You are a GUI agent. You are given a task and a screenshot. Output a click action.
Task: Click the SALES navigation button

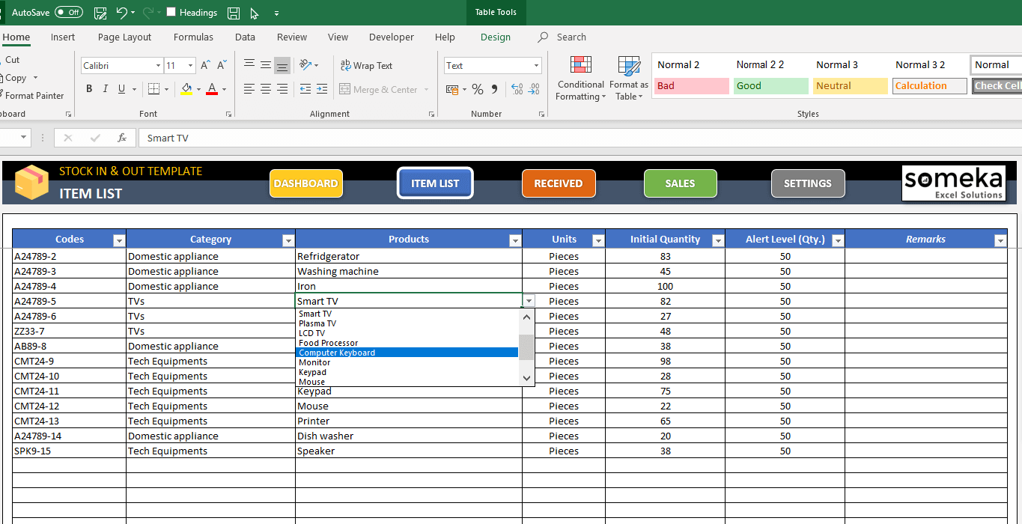(680, 183)
